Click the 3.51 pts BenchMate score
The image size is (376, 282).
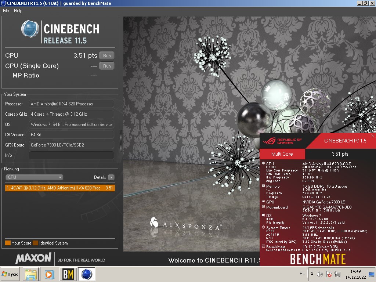340,154
